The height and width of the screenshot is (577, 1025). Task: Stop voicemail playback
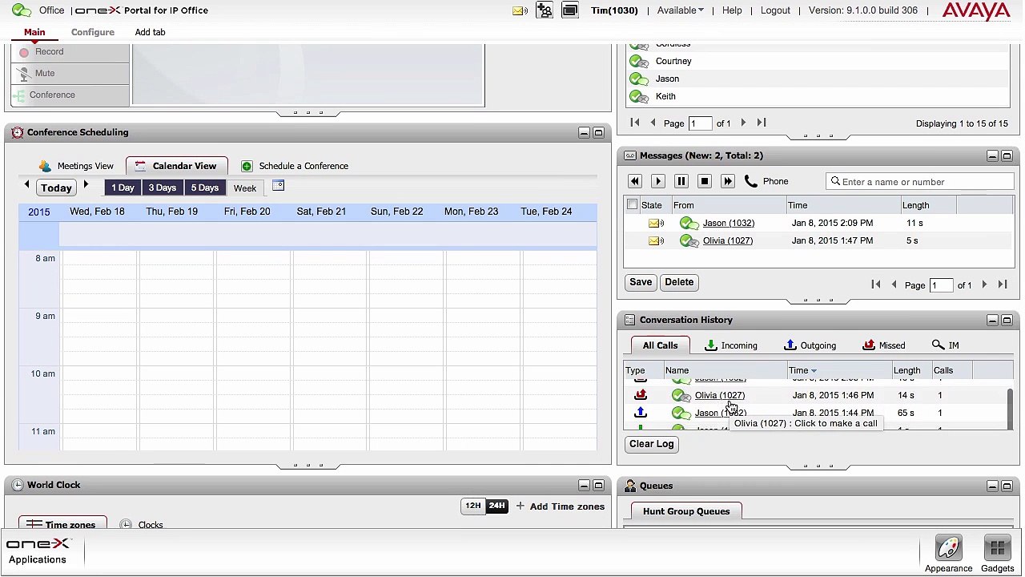[705, 182]
